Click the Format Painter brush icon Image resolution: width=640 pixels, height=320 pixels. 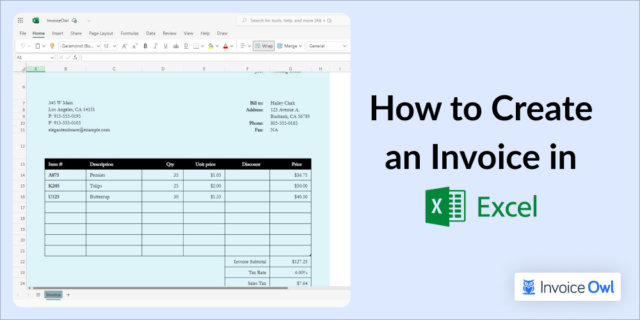[52, 46]
